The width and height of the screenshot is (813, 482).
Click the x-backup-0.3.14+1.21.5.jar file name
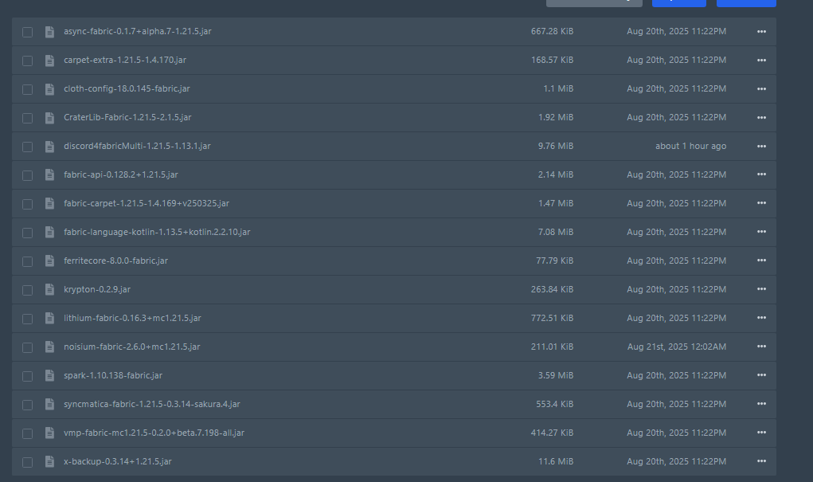pyautogui.click(x=117, y=461)
